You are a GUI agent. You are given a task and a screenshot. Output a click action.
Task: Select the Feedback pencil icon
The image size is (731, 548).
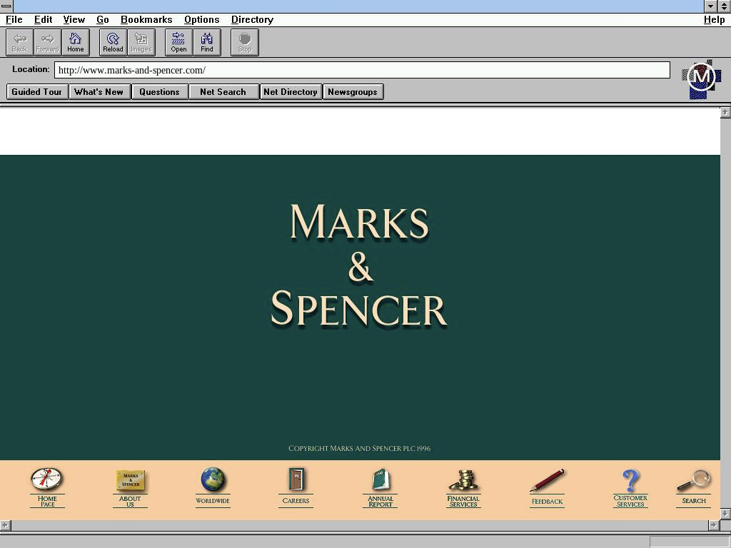pos(547,481)
